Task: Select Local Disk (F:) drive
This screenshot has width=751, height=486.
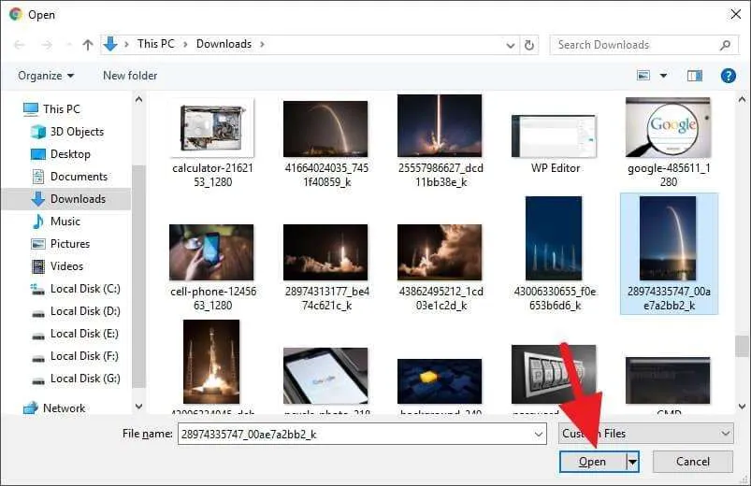Action: 75,356
